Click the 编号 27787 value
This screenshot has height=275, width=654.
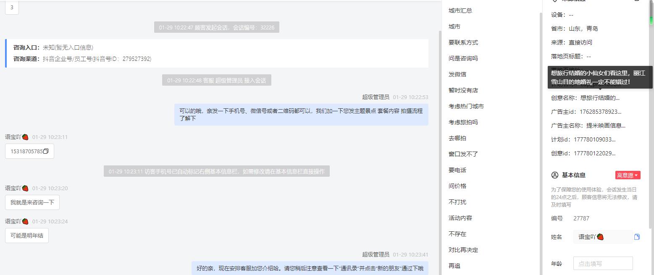pos(581,218)
